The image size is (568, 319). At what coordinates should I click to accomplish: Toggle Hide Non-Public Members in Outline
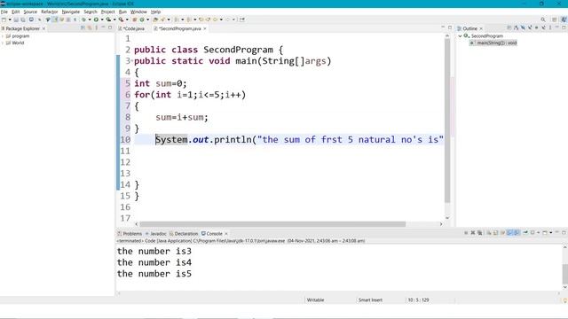point(536,27)
